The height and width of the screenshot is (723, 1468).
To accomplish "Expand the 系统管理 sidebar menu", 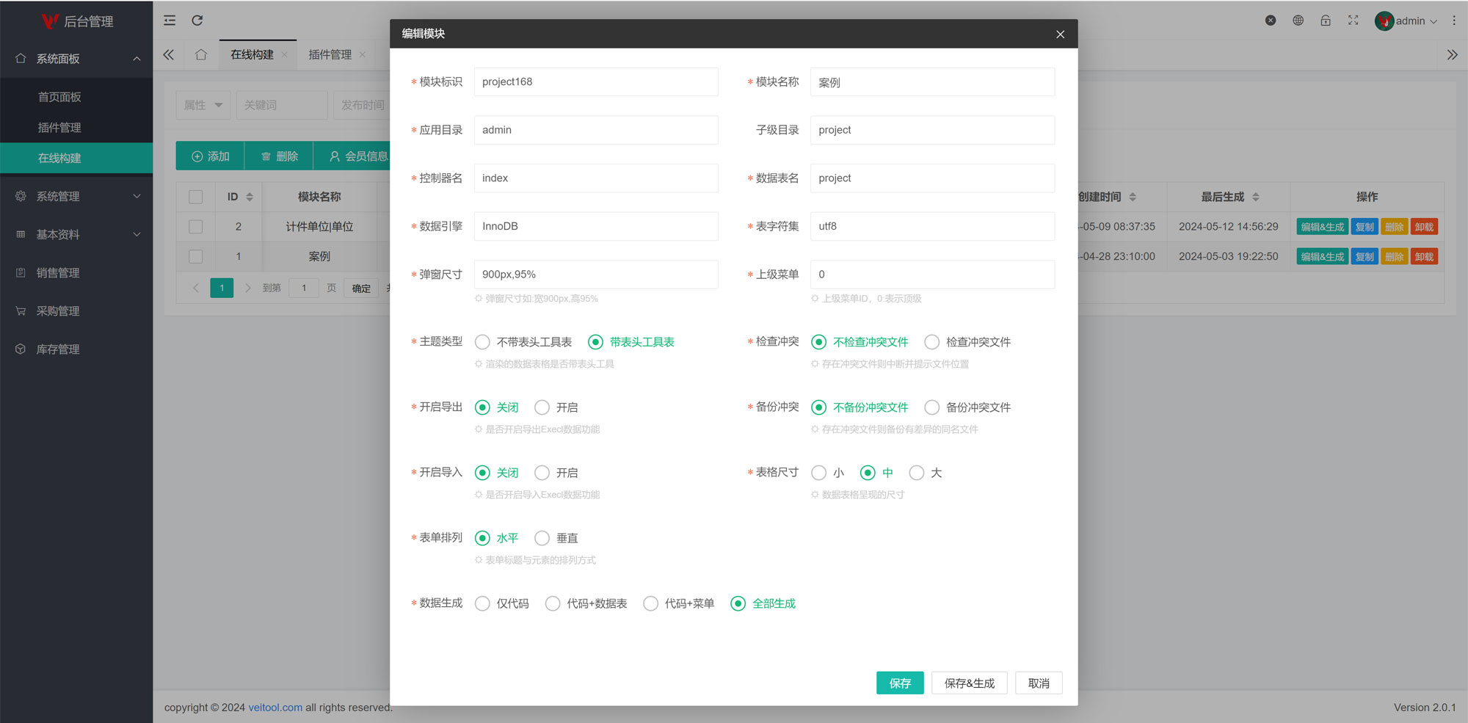I will point(76,197).
